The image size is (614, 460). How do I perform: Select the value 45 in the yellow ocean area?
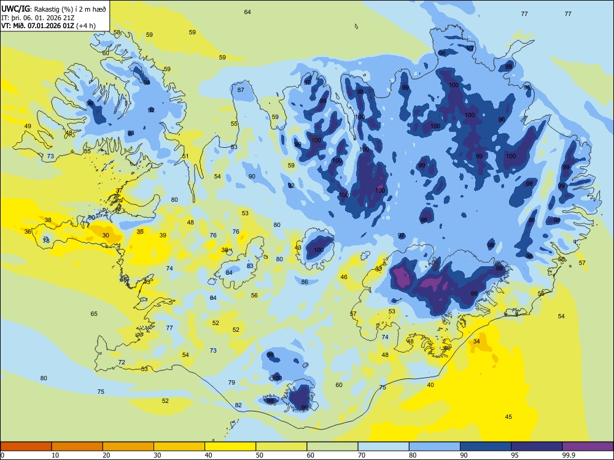point(508,417)
